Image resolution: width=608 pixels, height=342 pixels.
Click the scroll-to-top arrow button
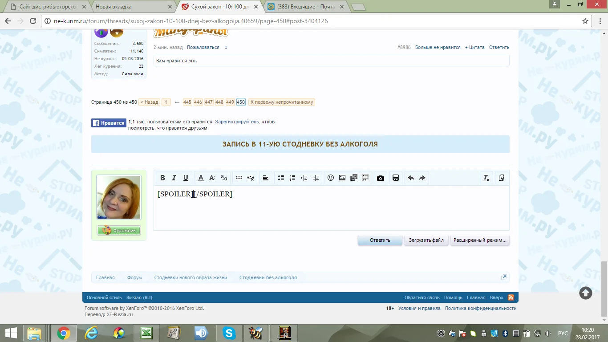586,293
